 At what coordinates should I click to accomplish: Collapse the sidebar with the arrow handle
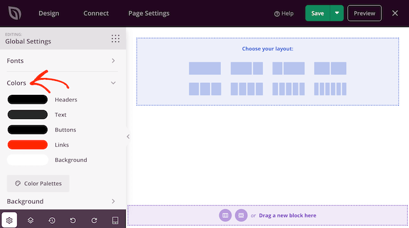pyautogui.click(x=128, y=136)
